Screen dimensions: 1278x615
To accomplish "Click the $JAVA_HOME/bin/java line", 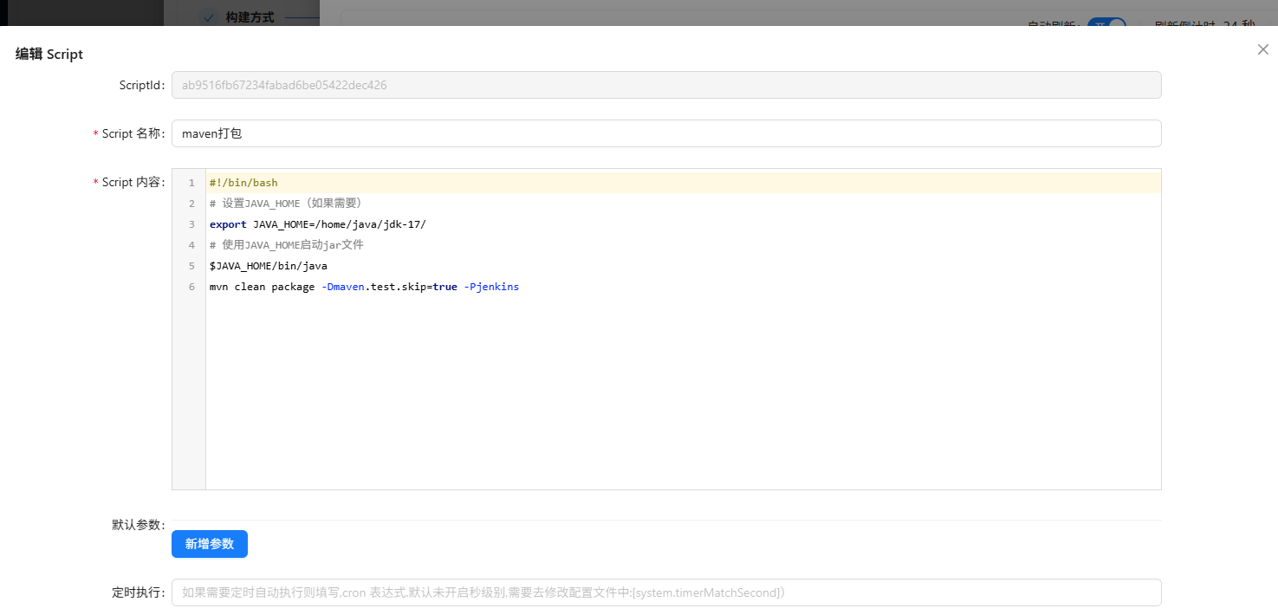I will click(684, 266).
